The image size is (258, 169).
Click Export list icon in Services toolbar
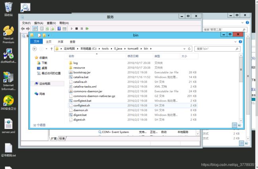pos(52,29)
